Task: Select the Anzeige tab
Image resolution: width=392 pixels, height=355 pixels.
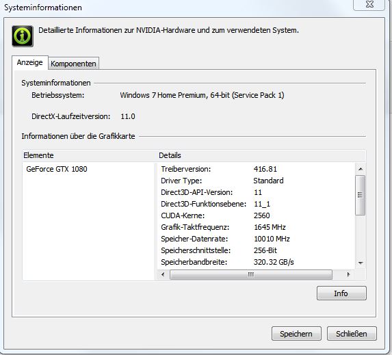Action: click(x=29, y=62)
